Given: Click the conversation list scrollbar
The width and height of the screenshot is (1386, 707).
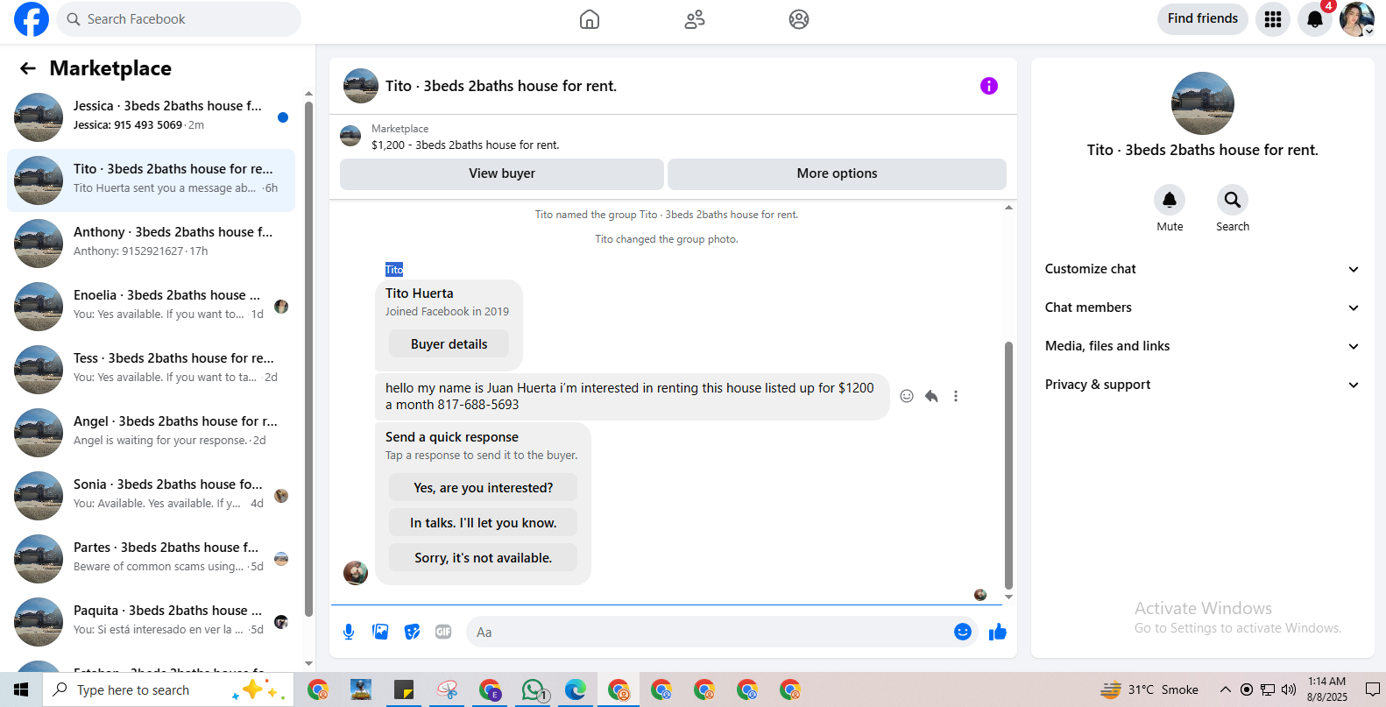Looking at the screenshot, I should [x=308, y=359].
